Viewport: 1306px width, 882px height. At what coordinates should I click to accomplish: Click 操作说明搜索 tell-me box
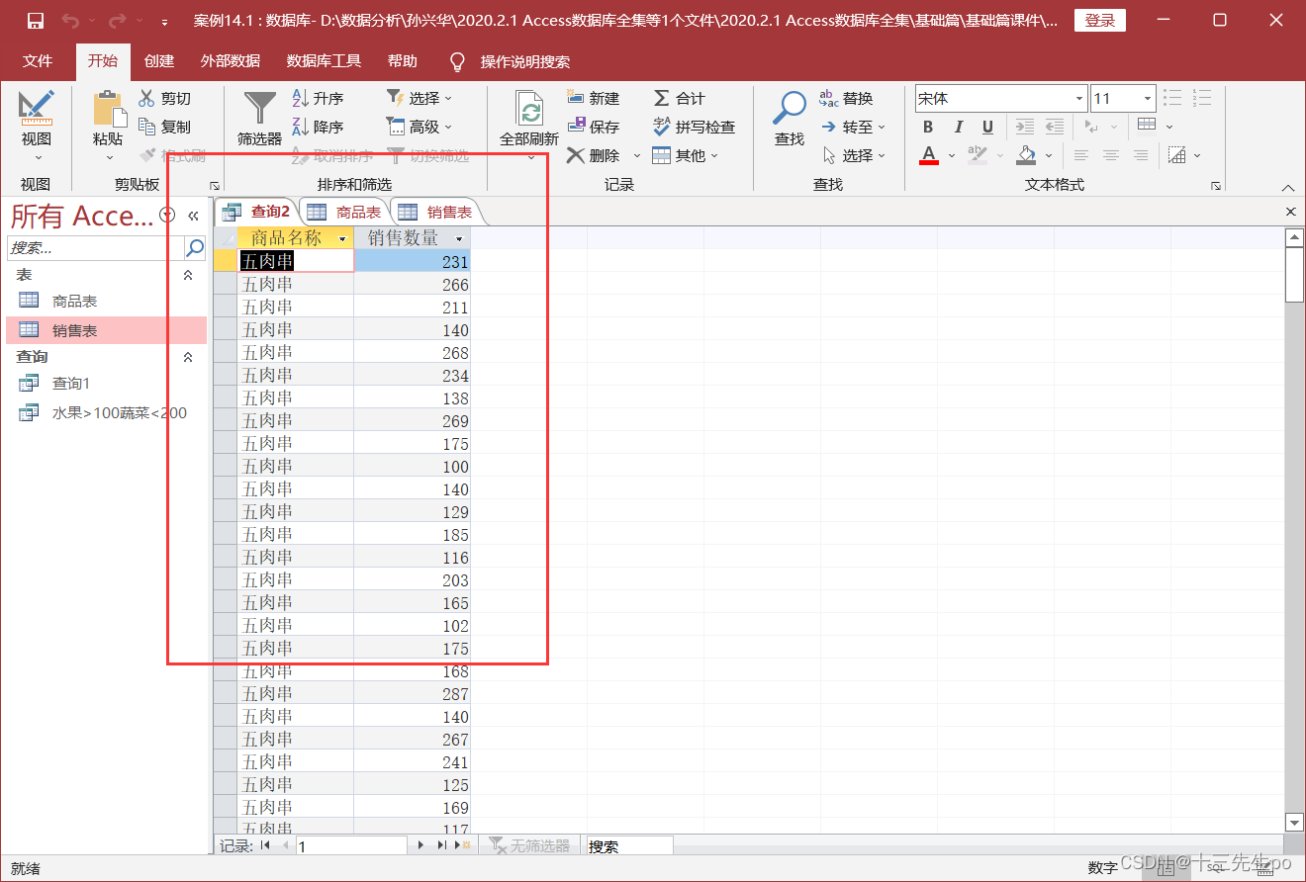point(524,61)
